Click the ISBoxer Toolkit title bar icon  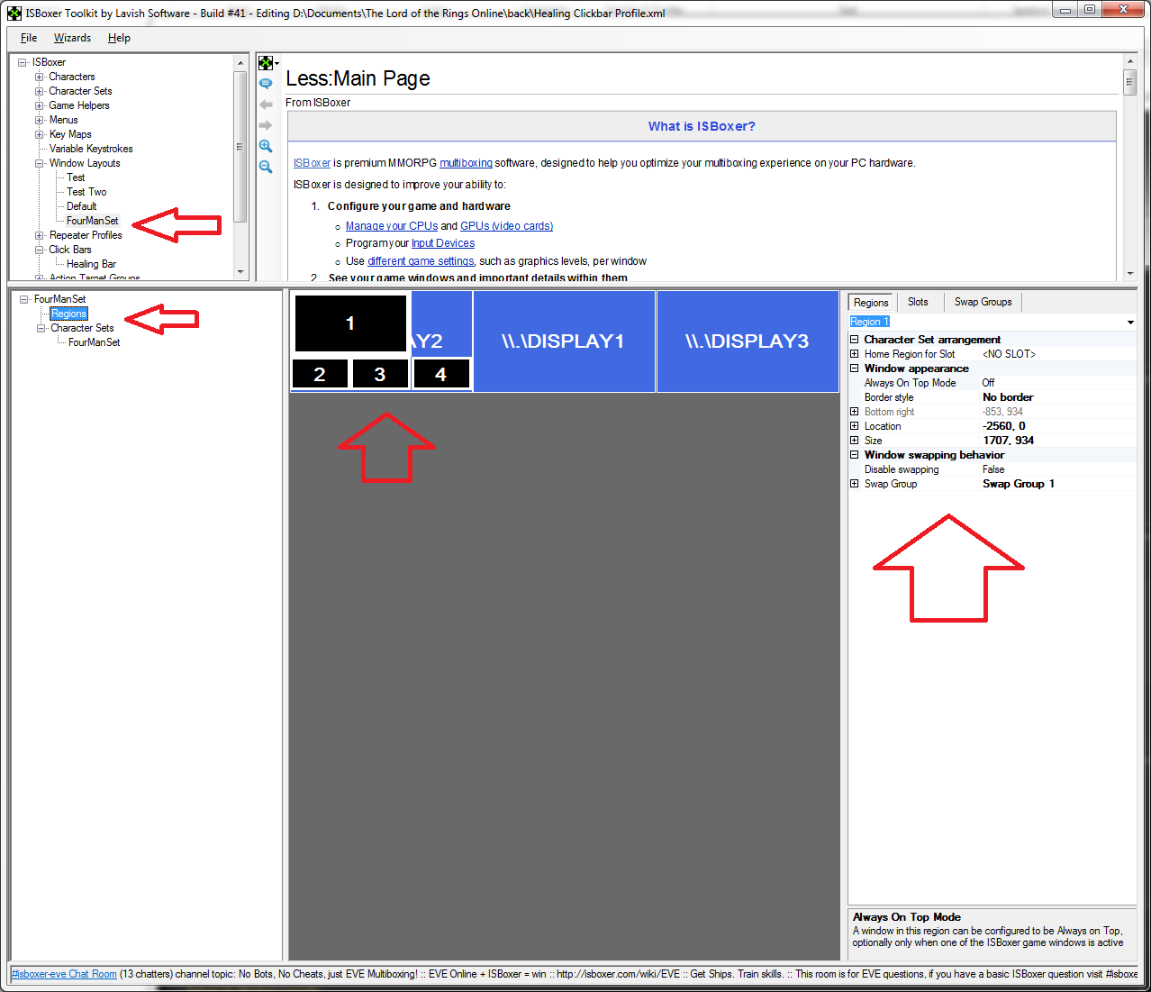pyautogui.click(x=14, y=13)
